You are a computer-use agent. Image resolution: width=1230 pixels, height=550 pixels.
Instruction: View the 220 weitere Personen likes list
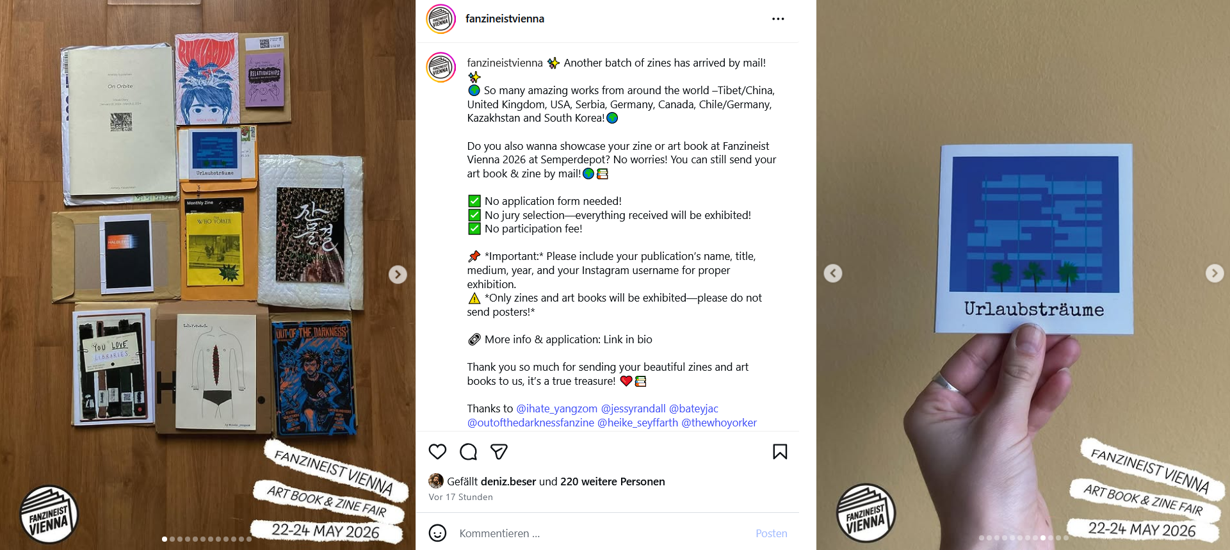pos(613,481)
